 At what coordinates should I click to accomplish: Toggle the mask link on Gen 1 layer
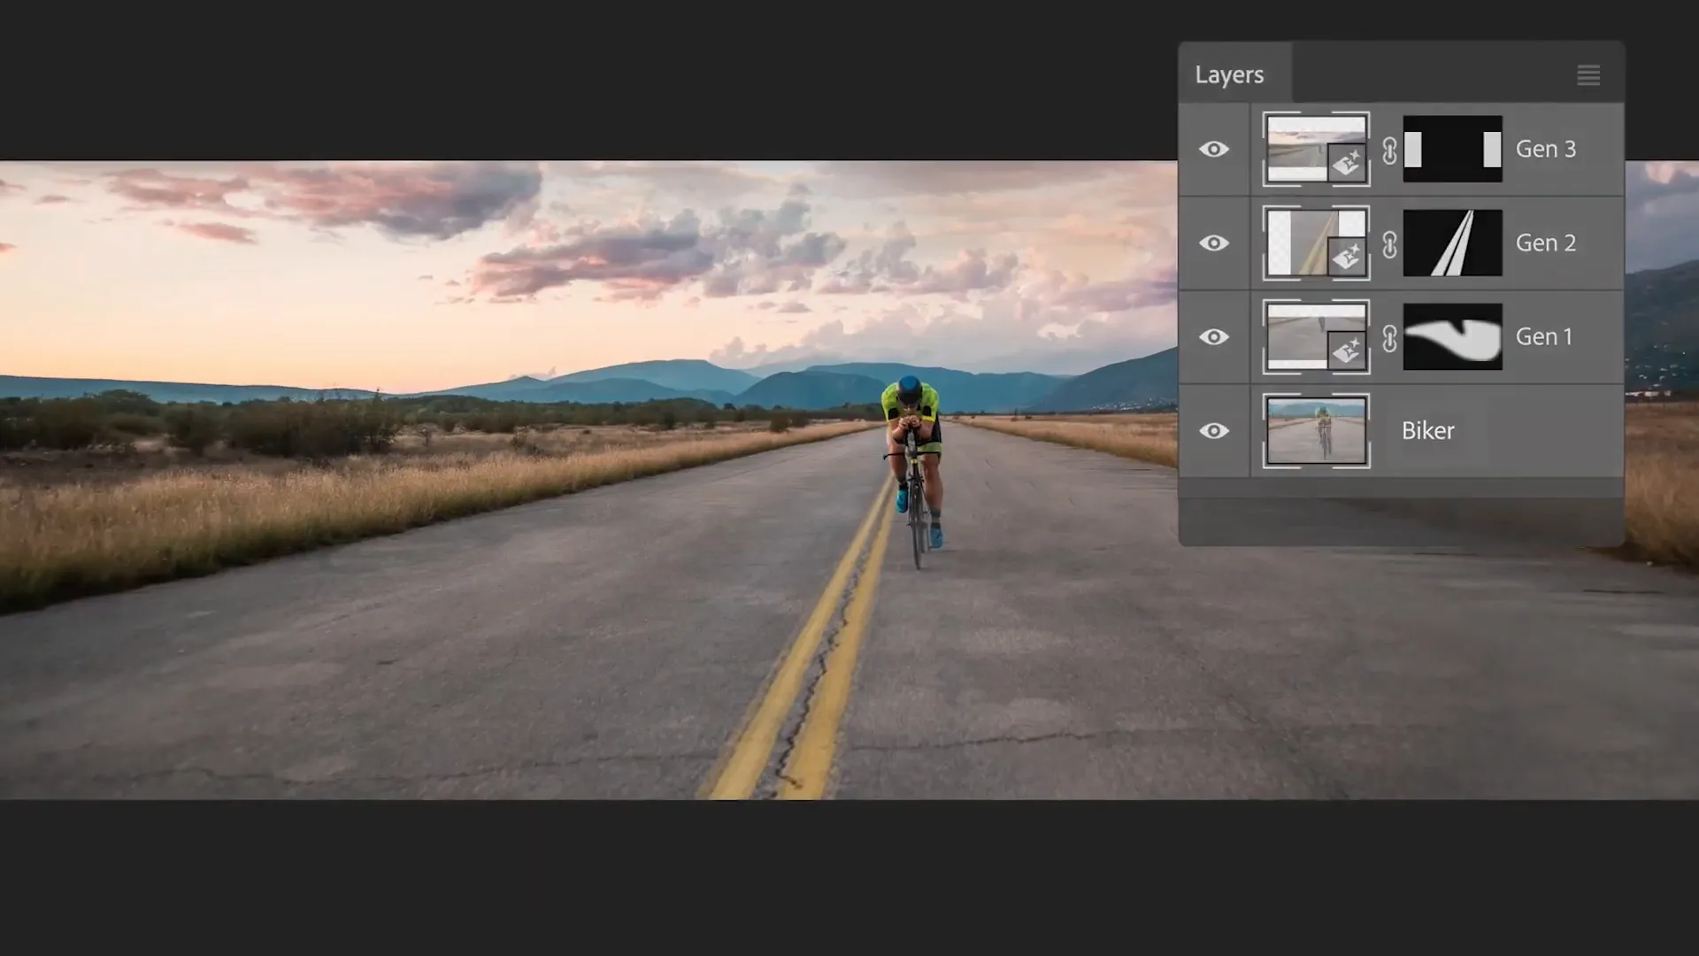pyautogui.click(x=1389, y=337)
